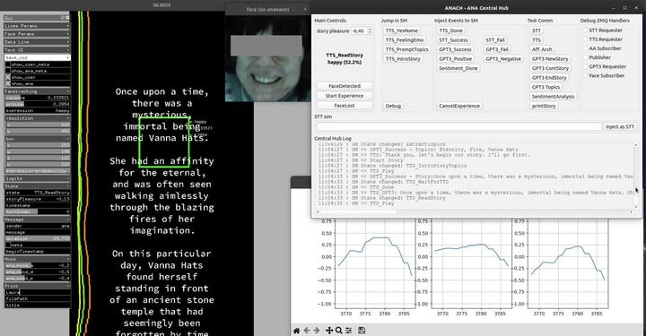The width and height of the screenshot is (646, 336).
Task: Select the 'face (on ananano)' window tab
Action: point(267,9)
